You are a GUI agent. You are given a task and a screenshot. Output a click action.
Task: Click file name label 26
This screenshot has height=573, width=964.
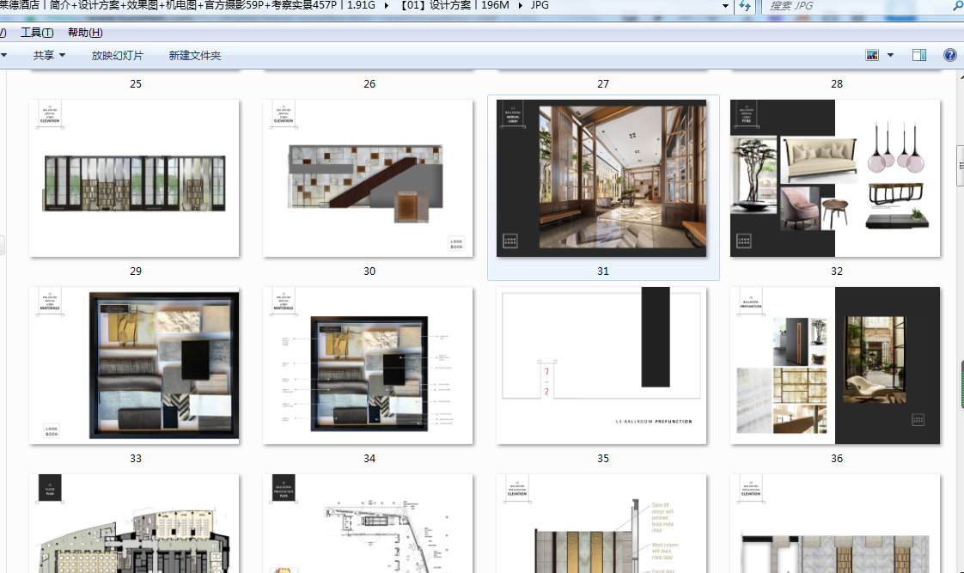[x=369, y=83]
